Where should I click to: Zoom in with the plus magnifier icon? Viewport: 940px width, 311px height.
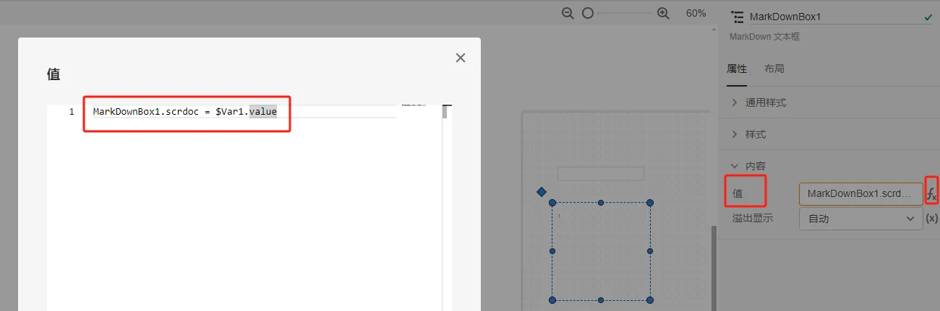click(663, 13)
